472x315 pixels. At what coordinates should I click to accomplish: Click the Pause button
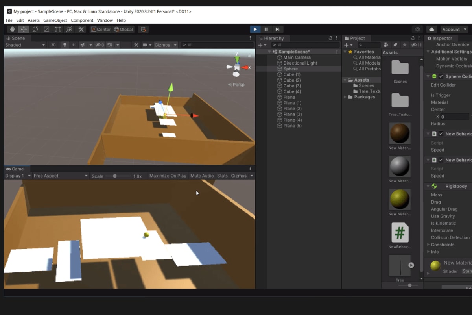[x=266, y=29]
